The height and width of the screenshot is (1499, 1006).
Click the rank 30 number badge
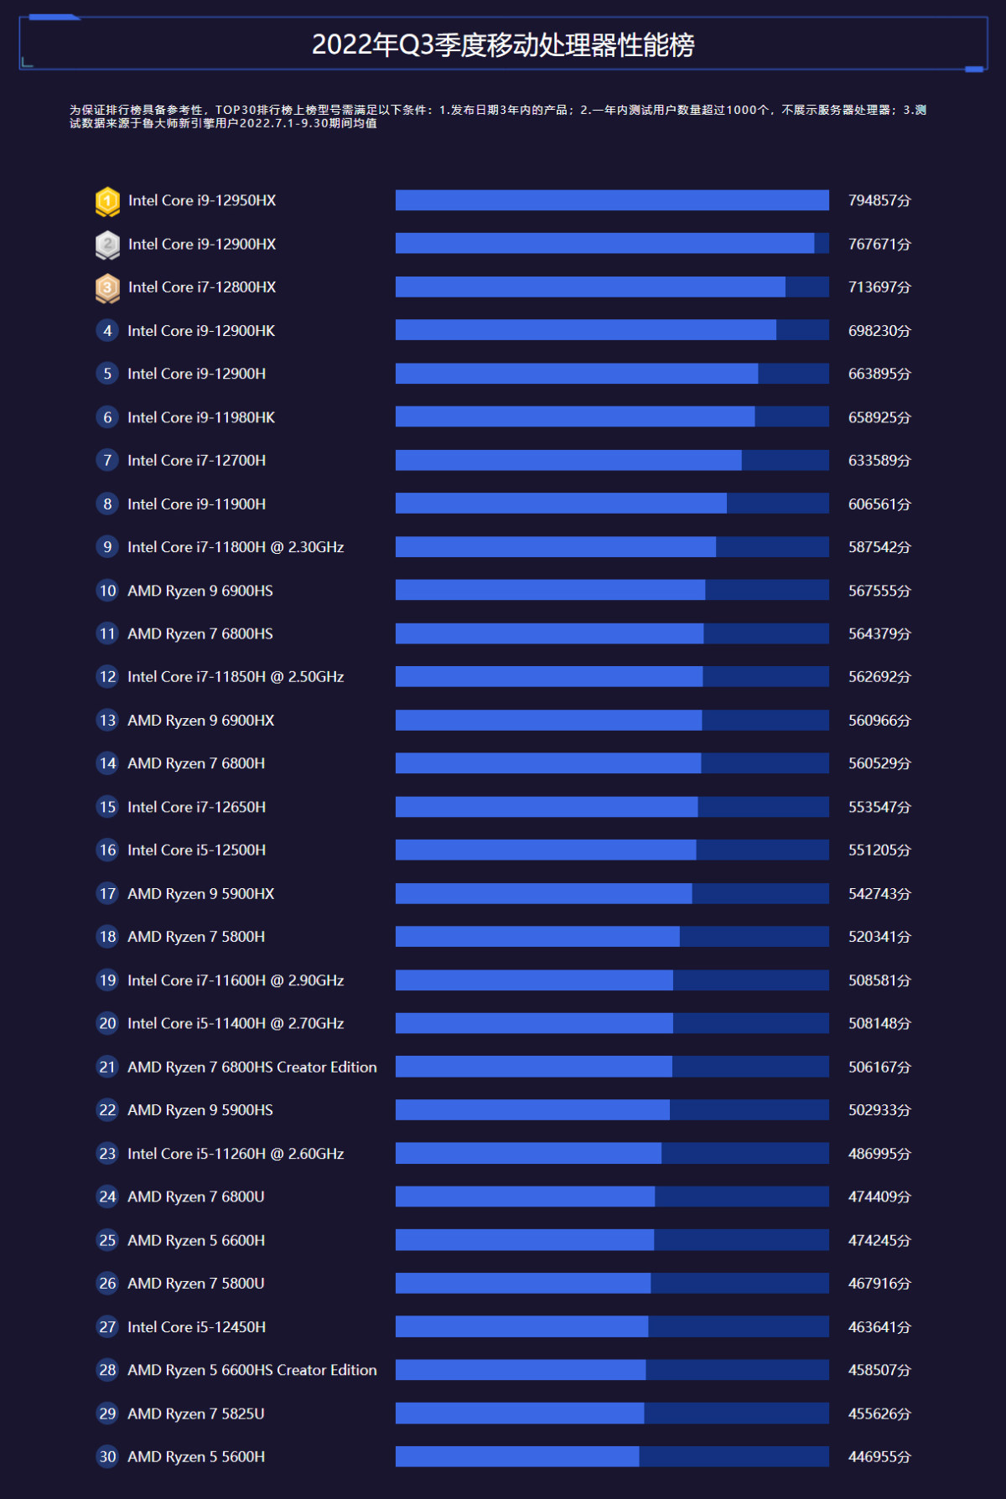point(107,1456)
